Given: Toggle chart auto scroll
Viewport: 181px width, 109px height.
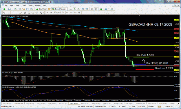Looking at the screenshot, I should point(92,9).
